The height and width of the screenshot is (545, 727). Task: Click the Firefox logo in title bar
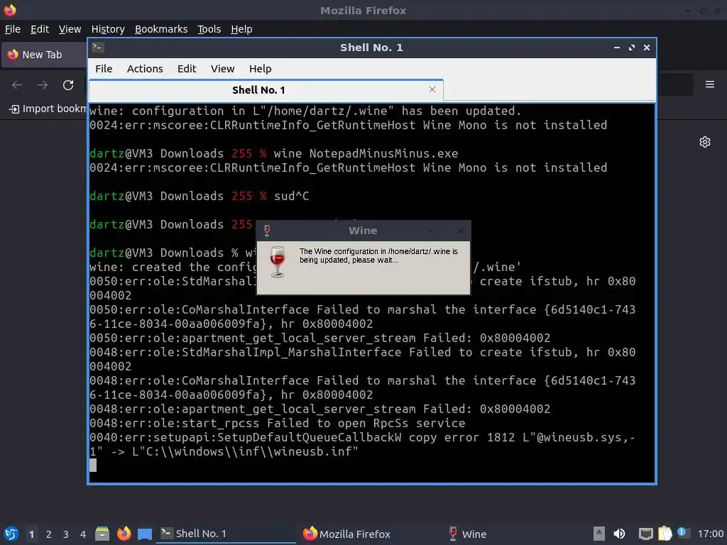(x=10, y=10)
